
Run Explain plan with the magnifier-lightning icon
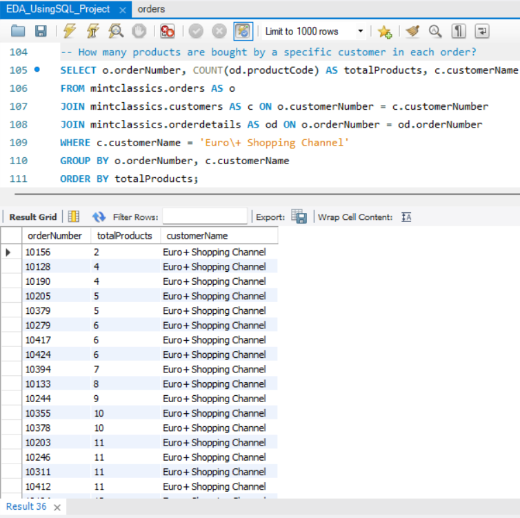116,31
